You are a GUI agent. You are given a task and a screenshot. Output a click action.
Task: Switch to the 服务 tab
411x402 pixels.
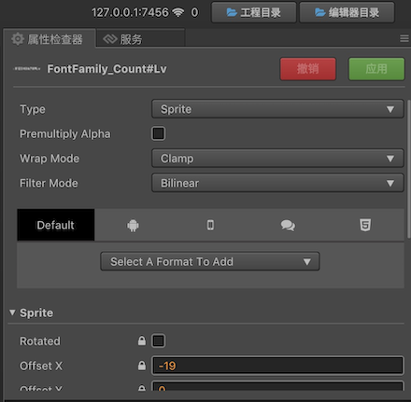tap(141, 39)
